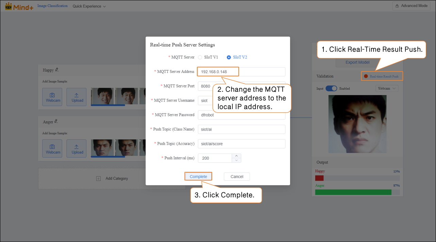Select the SIoT V2 radio button
The height and width of the screenshot is (242, 436).
coord(229,57)
